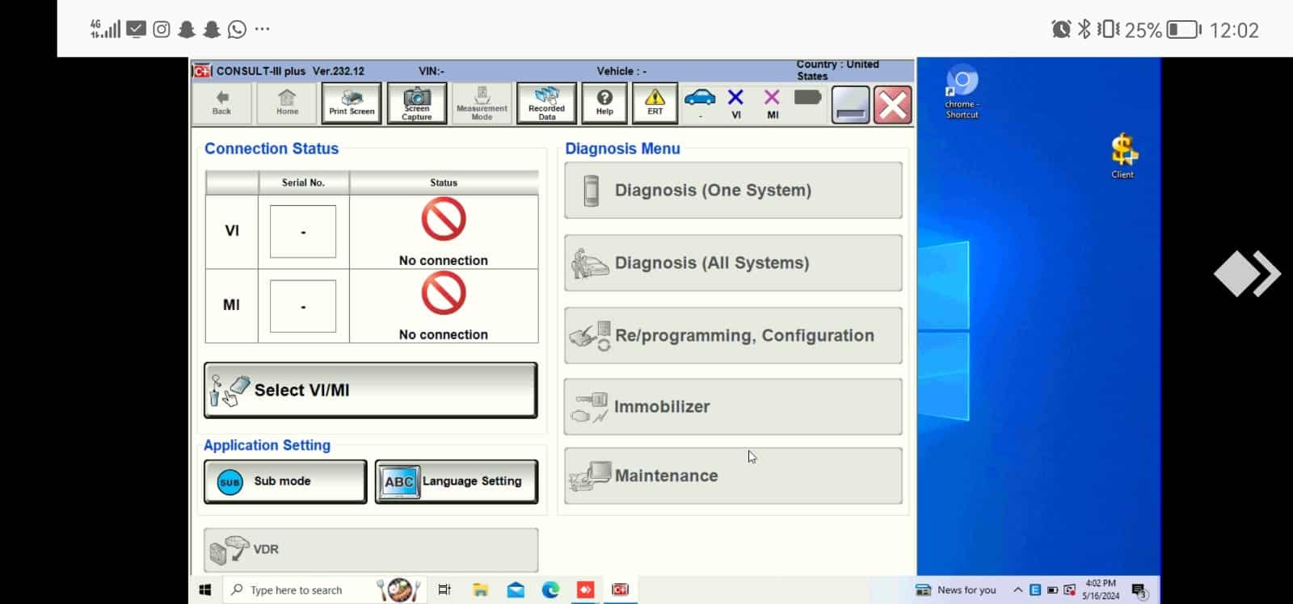Click the VIN:- label
The width and height of the screenshot is (1293, 604).
pos(432,71)
